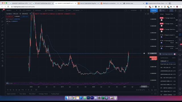Viewport: 182px width, 102px height.
Task: Take a chart snapshot
Action: click(x=148, y=10)
